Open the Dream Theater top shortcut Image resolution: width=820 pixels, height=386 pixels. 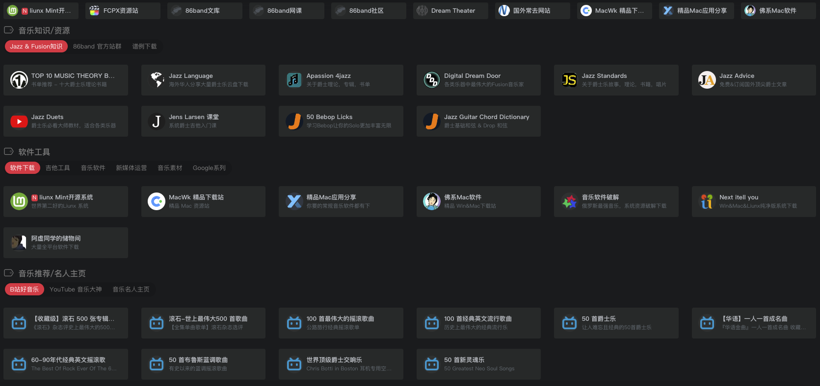(x=450, y=11)
